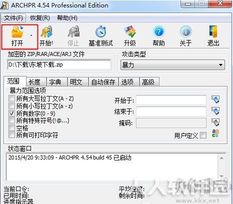Run the benchmark test (基准测试) stopwatch icon

(101, 31)
